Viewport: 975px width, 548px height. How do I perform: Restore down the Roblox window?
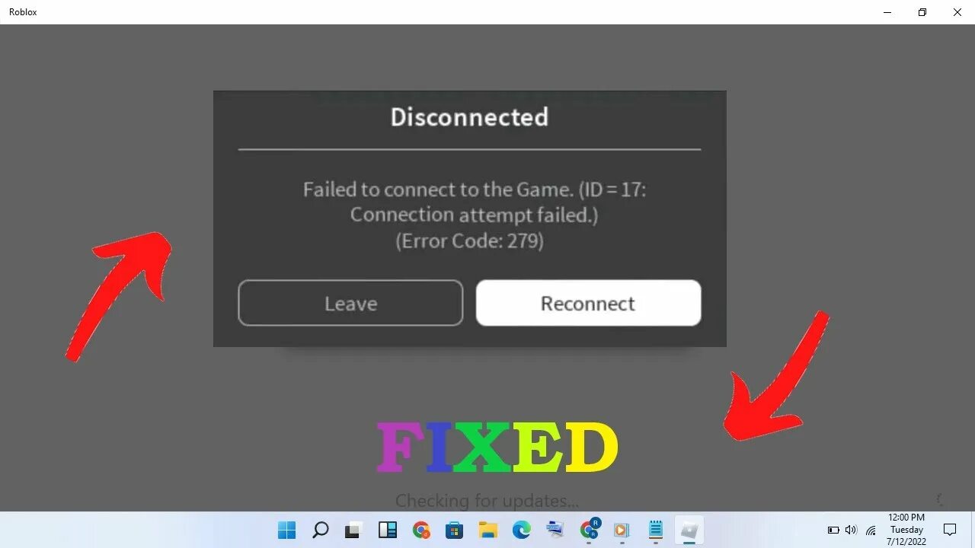click(x=922, y=12)
